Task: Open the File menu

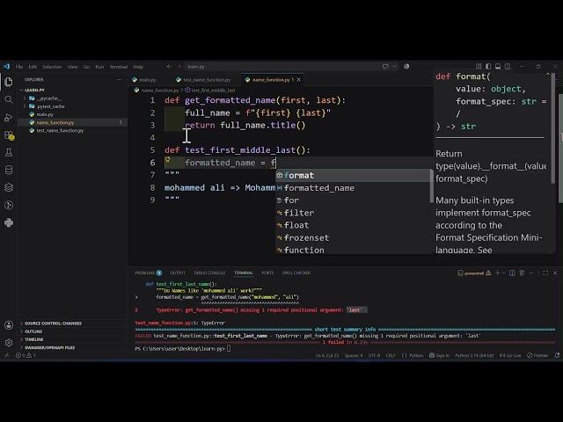Action: coord(19,67)
